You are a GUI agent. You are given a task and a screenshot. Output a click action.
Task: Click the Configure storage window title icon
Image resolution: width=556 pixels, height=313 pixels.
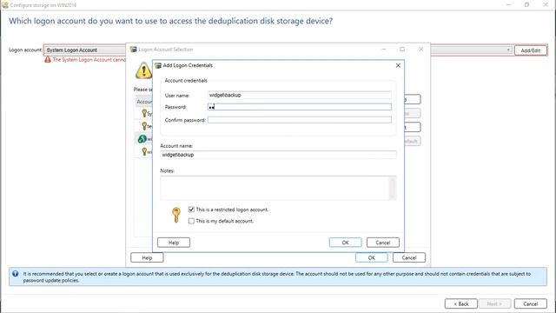tap(4, 5)
